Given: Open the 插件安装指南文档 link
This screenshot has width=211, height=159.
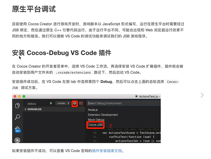Looking at the screenshot, I should pos(107,151).
